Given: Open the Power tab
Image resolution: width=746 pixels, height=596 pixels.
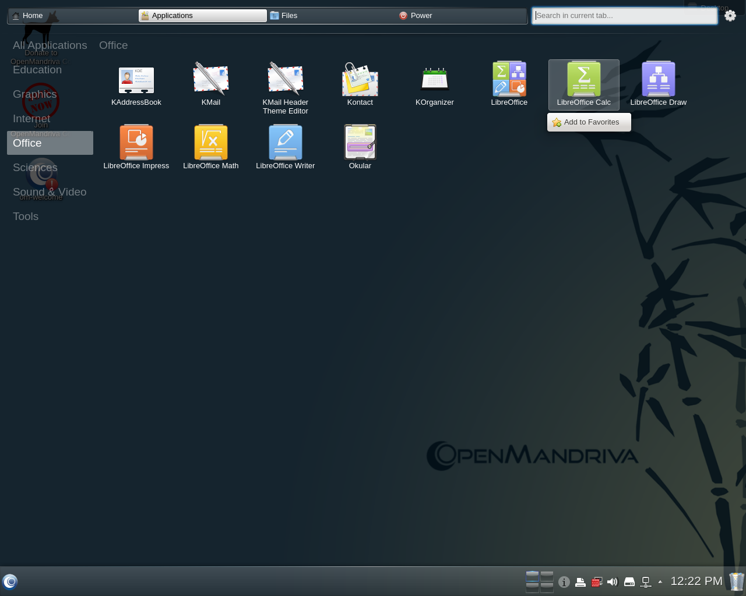Looking at the screenshot, I should point(461,16).
